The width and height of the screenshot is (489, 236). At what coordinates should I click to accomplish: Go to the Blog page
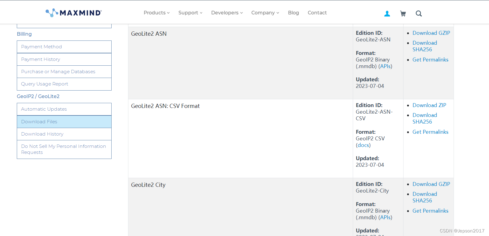[x=293, y=13]
